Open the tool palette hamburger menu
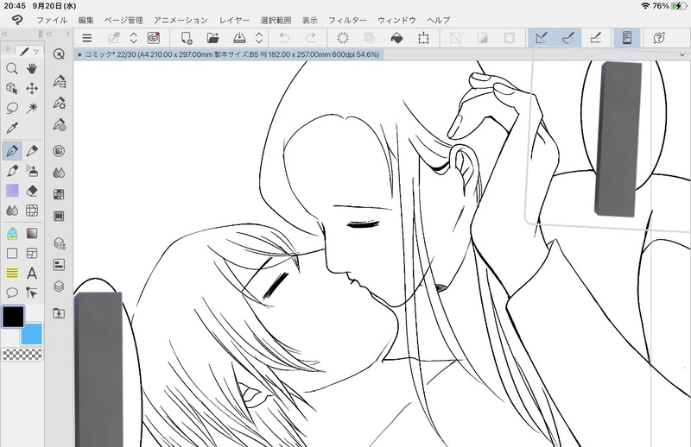This screenshot has height=447, width=691. click(x=8, y=49)
